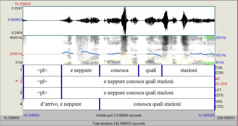
Task: Select the 'quali' interval in tier 1
Action: (150, 71)
